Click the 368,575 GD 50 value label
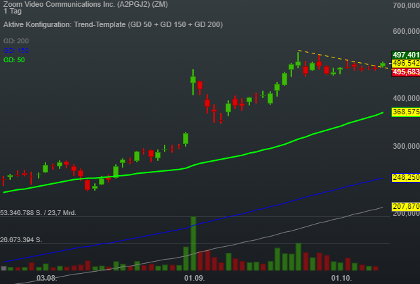This screenshot has width=420, height=284. click(x=406, y=112)
